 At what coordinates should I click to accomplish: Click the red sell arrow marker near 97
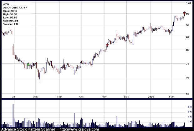[x=184, y=13]
